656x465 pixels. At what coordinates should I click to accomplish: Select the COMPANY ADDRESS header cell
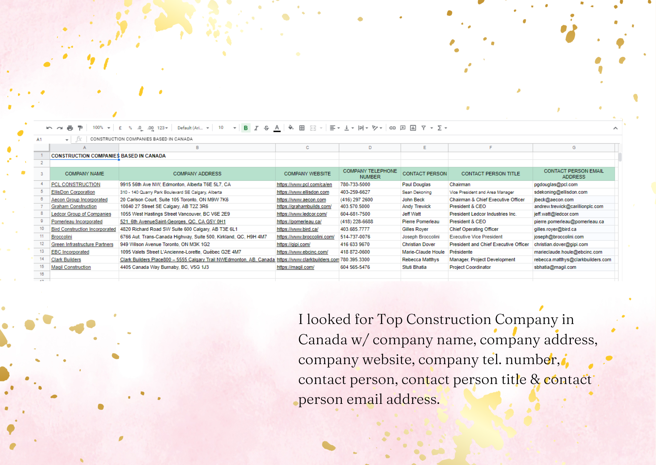197,174
